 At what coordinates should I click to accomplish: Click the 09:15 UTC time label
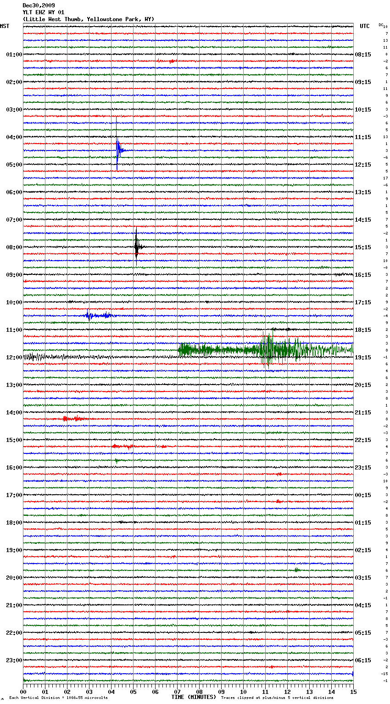pyautogui.click(x=363, y=82)
